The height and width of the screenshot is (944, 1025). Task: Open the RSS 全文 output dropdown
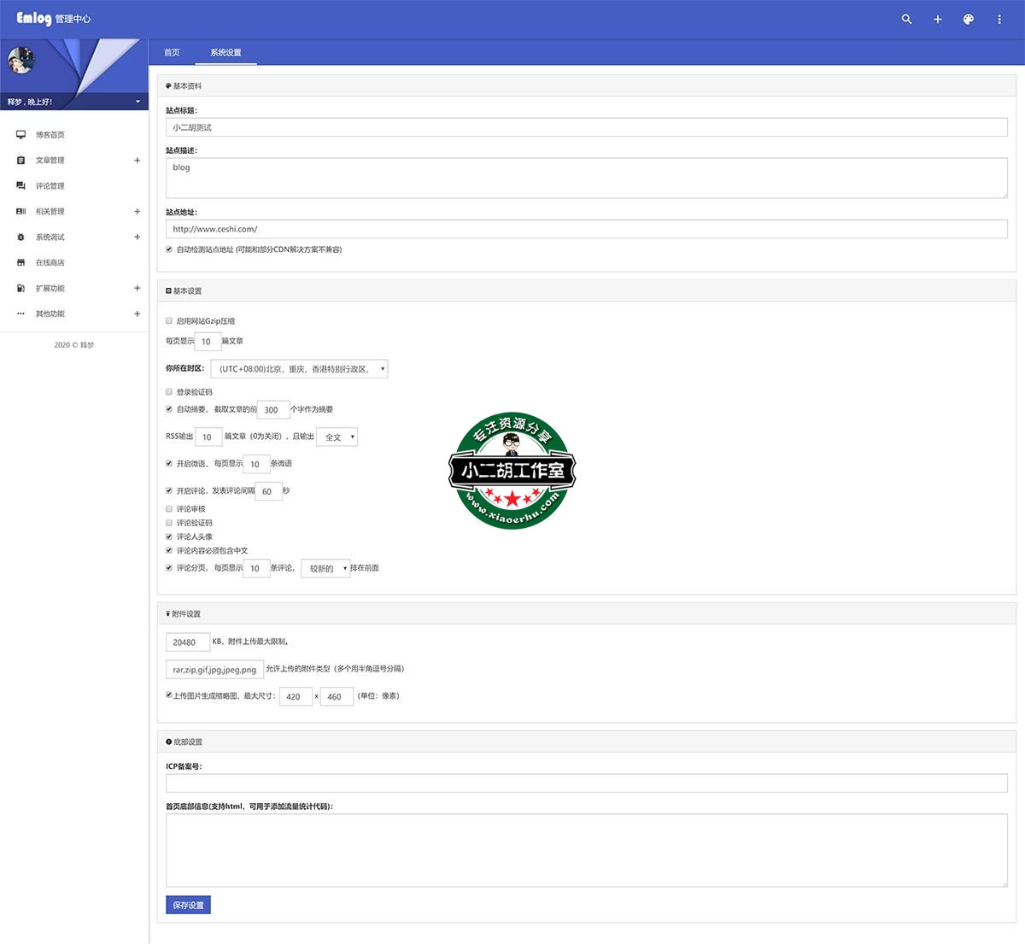coord(337,437)
